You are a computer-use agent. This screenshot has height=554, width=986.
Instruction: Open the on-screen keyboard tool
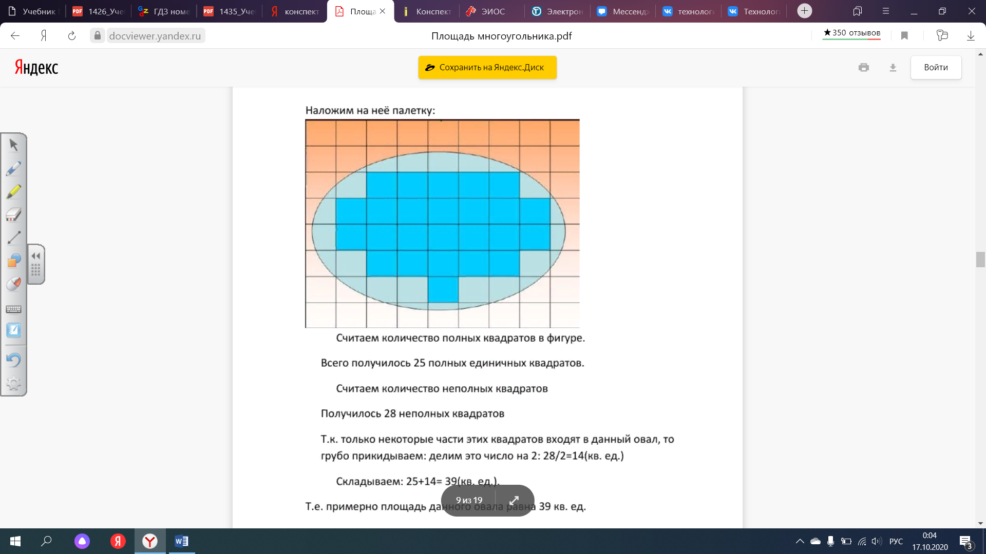tap(14, 309)
